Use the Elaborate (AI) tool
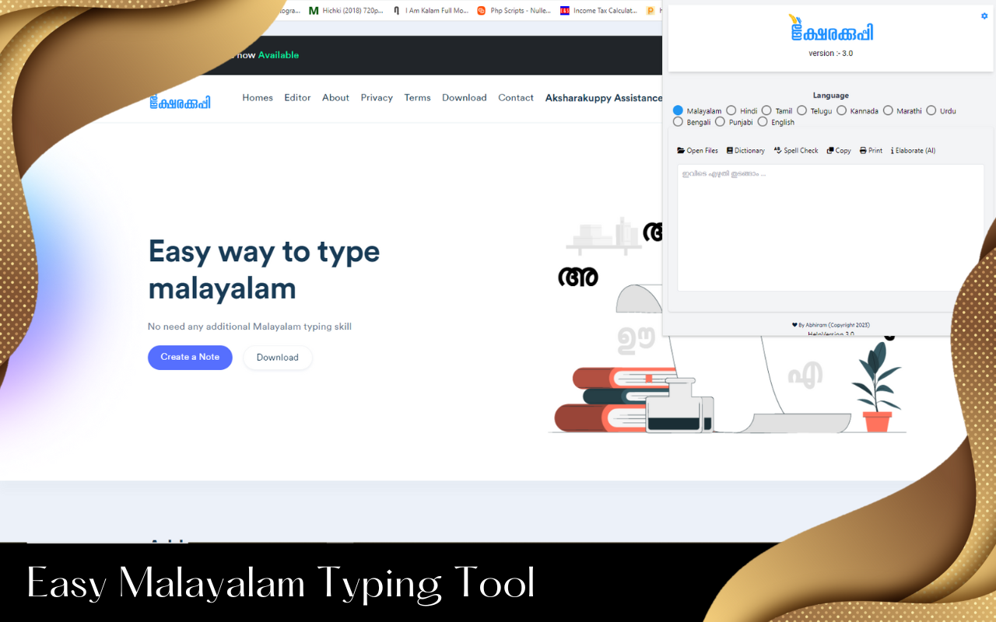This screenshot has width=996, height=622. coord(913,151)
